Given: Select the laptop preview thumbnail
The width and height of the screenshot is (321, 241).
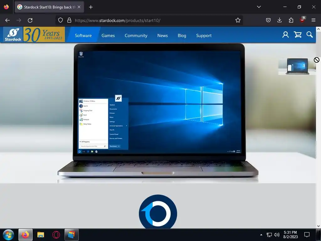Looking at the screenshot, I should tap(297, 66).
